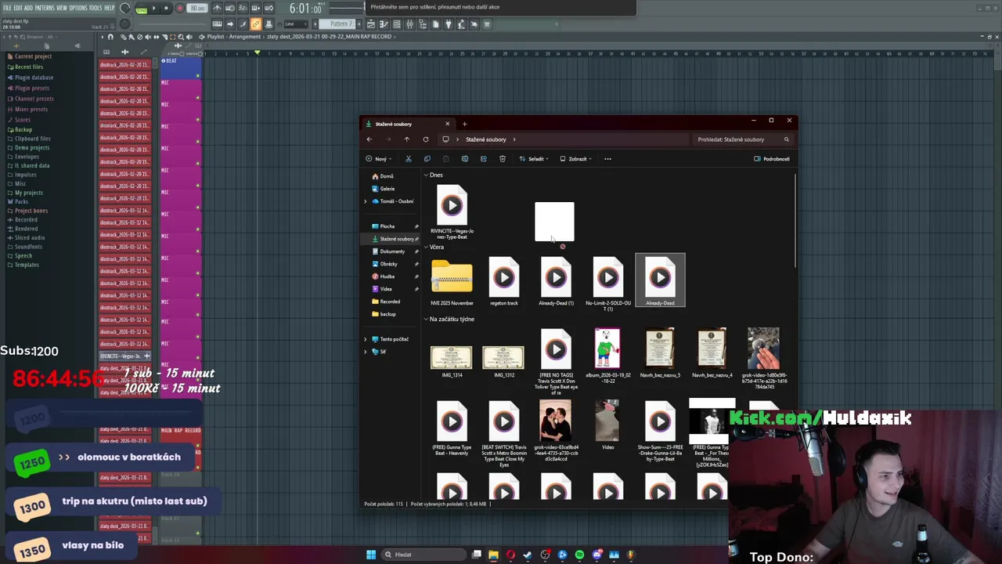Click the Share icon in explorer toolbar

click(x=483, y=159)
